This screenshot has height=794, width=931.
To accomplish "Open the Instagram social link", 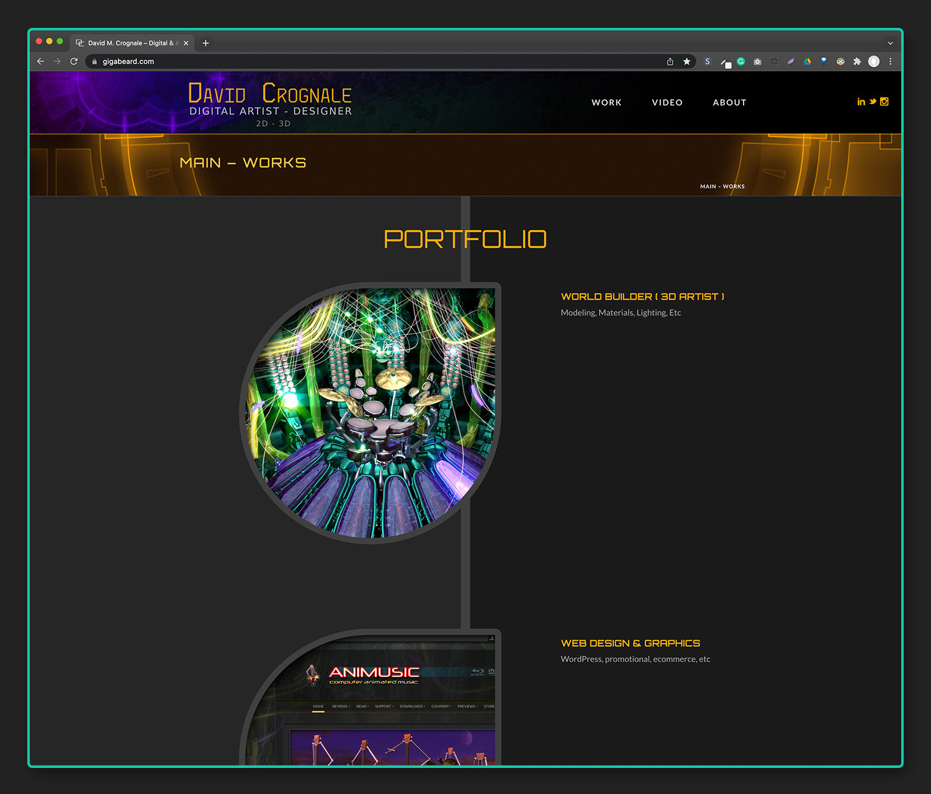I will pyautogui.click(x=884, y=102).
